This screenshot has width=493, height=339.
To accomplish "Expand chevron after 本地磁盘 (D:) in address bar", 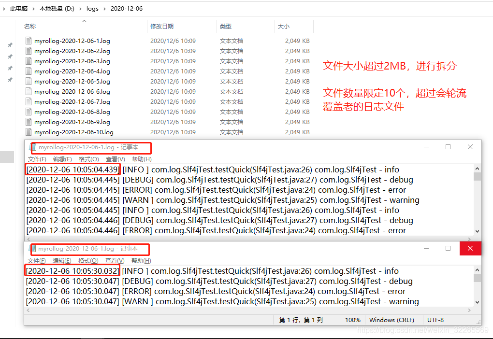I will [x=80, y=9].
